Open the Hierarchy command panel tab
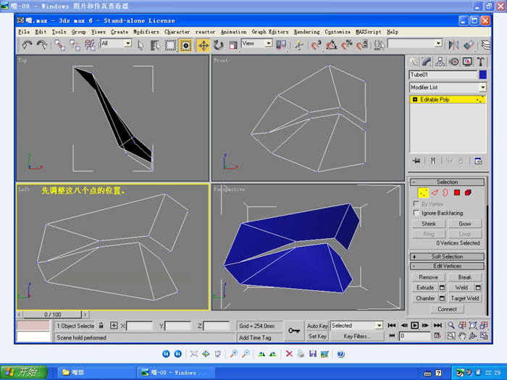This screenshot has height=380, width=507. coord(440,62)
